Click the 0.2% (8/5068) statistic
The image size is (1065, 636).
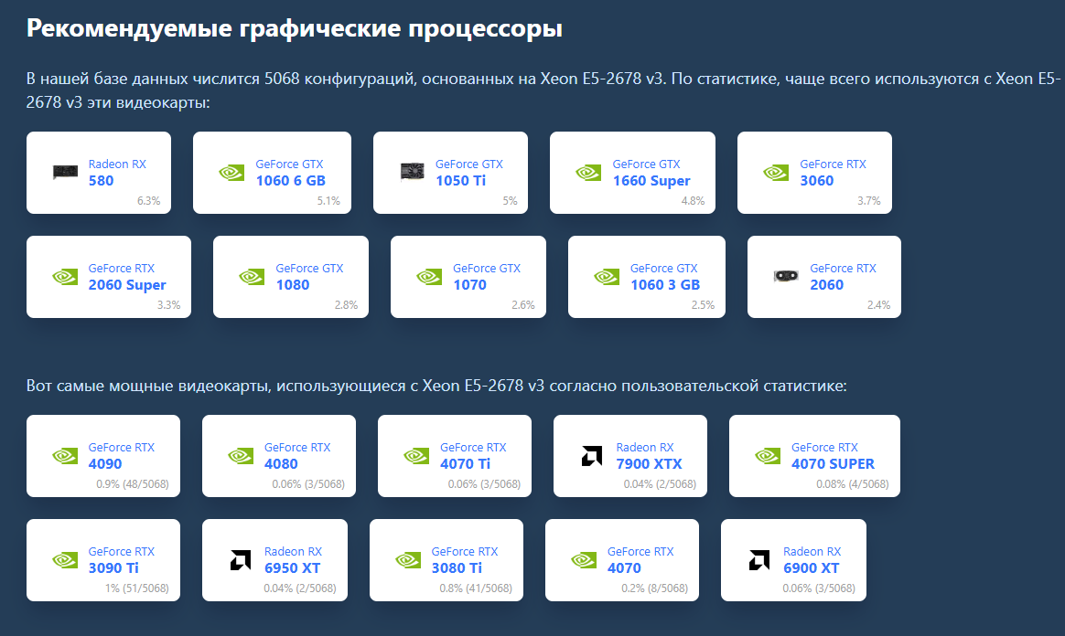655,588
